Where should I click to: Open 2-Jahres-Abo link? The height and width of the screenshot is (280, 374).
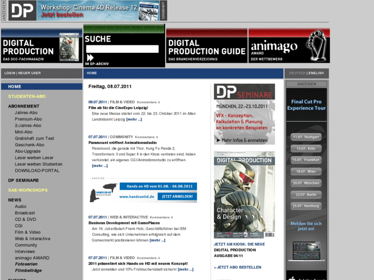pyautogui.click(x=28, y=125)
